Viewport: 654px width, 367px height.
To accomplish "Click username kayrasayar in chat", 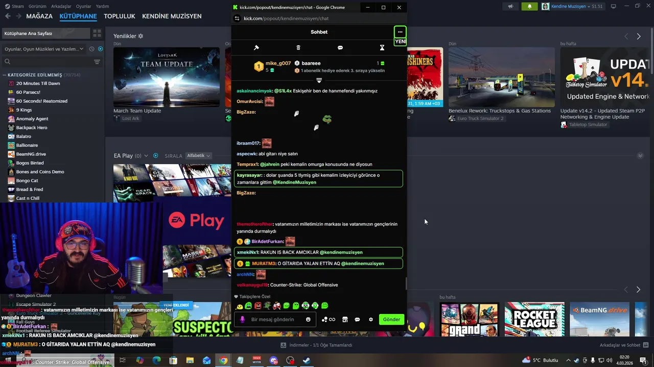I will click(x=249, y=175).
